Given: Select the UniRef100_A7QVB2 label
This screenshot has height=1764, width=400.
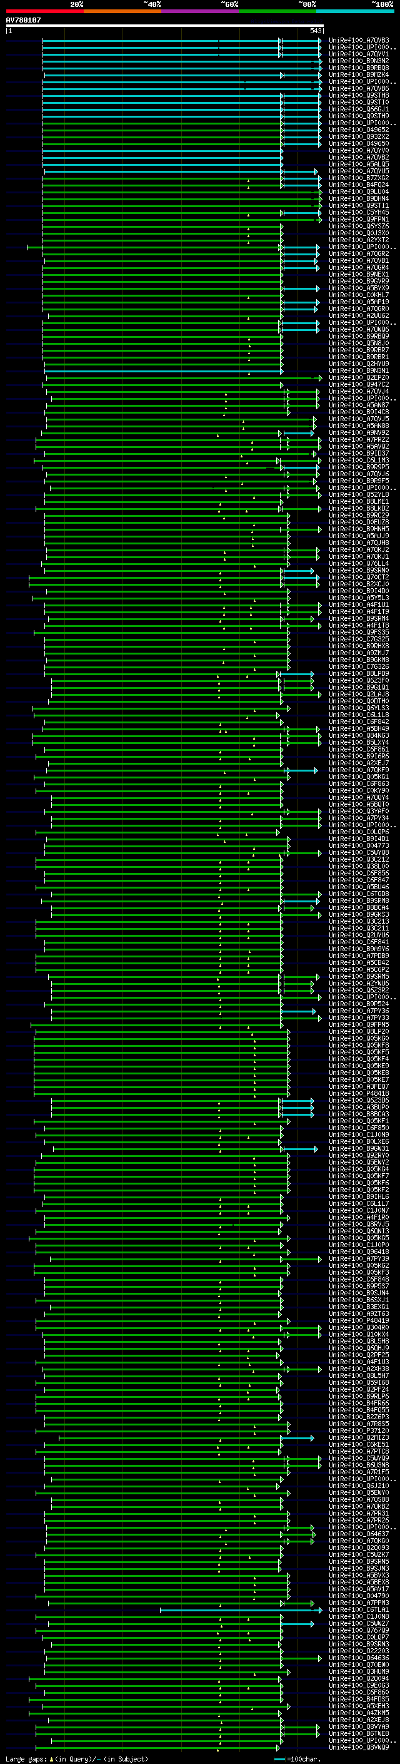Looking at the screenshot, I should pos(359,158).
